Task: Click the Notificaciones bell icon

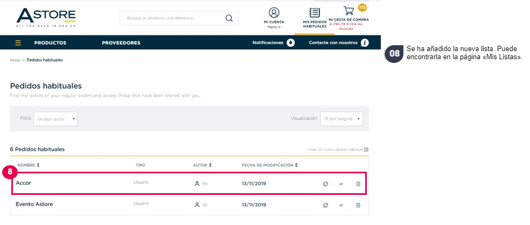Action: pyautogui.click(x=290, y=43)
